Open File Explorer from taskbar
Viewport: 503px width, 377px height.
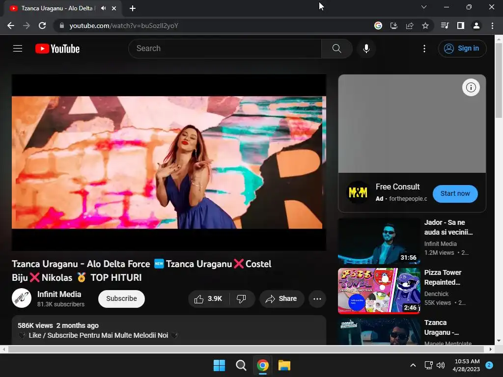pos(284,365)
